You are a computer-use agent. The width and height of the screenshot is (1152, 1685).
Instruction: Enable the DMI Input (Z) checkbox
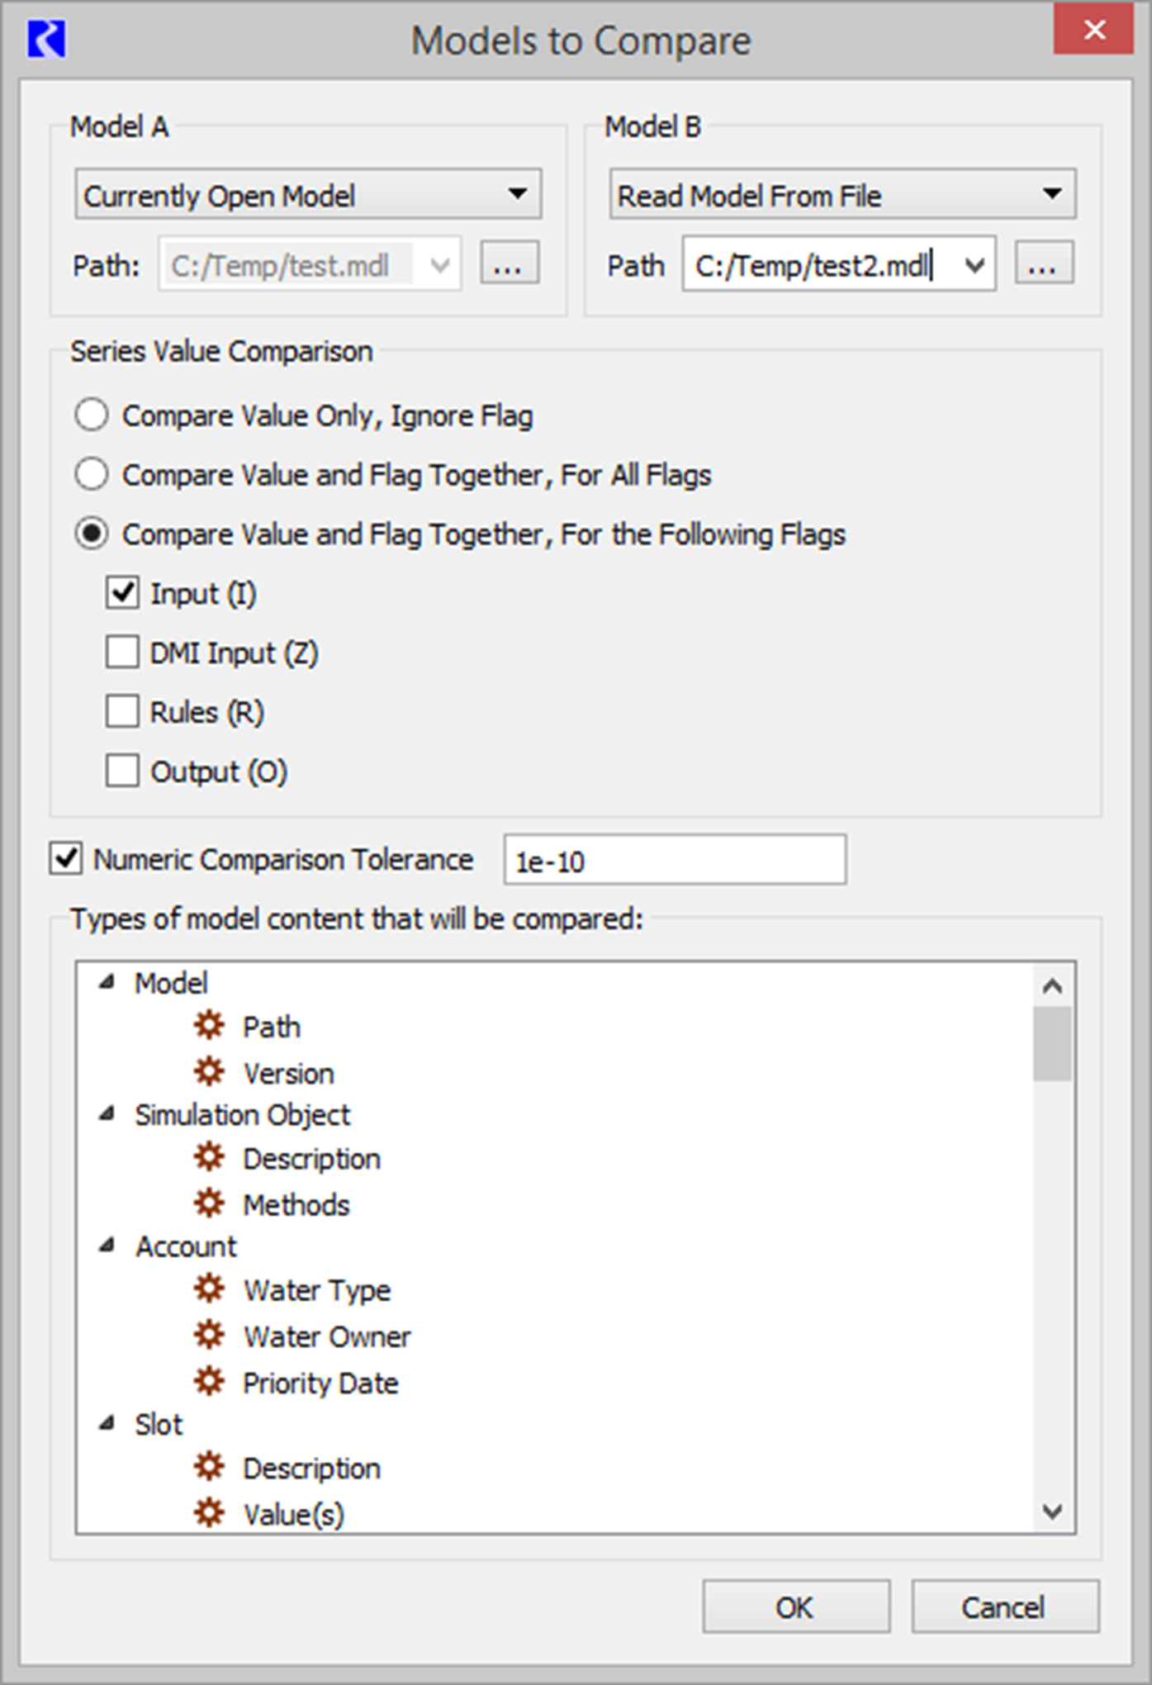coord(122,652)
